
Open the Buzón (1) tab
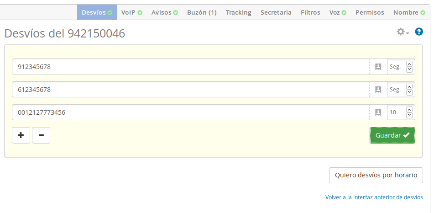pos(202,13)
